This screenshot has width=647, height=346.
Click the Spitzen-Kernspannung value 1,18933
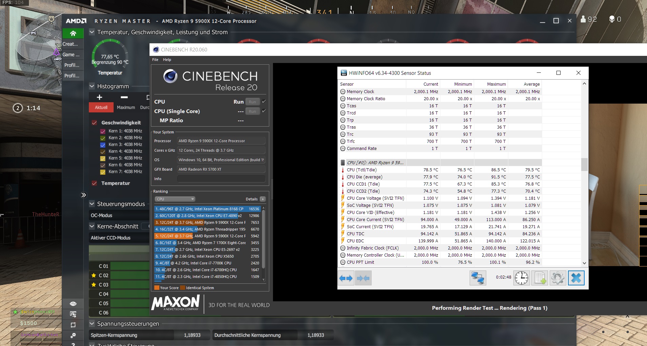point(192,335)
